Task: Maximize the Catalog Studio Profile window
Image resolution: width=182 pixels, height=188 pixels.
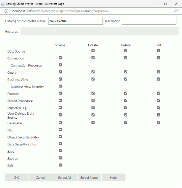Action: pyautogui.click(x=166, y=4)
